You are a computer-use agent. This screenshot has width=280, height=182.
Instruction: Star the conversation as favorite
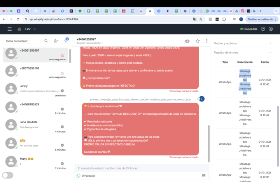(x=198, y=41)
